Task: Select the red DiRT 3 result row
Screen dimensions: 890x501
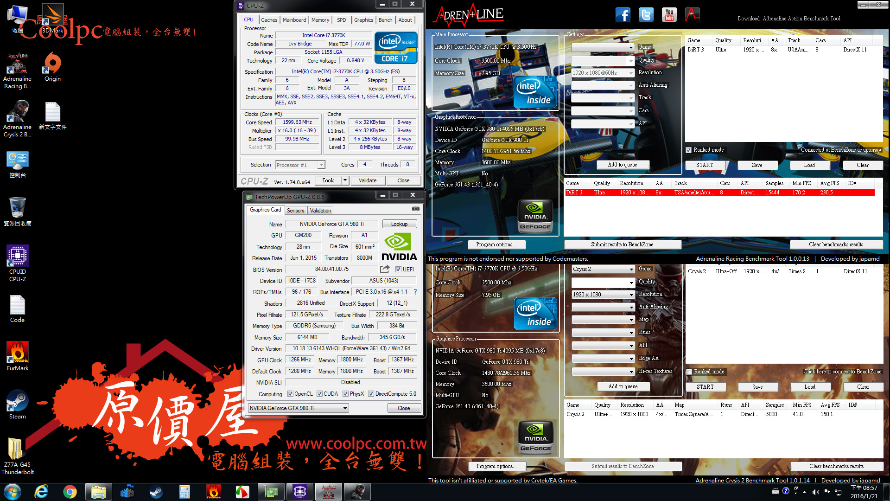Action: tap(720, 193)
